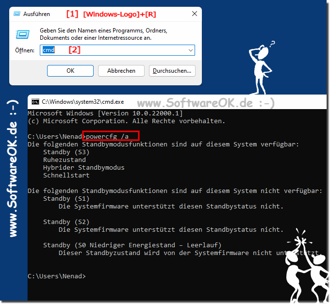
Task: Click the Run icon in Ausführen title bar
Action: (17, 14)
